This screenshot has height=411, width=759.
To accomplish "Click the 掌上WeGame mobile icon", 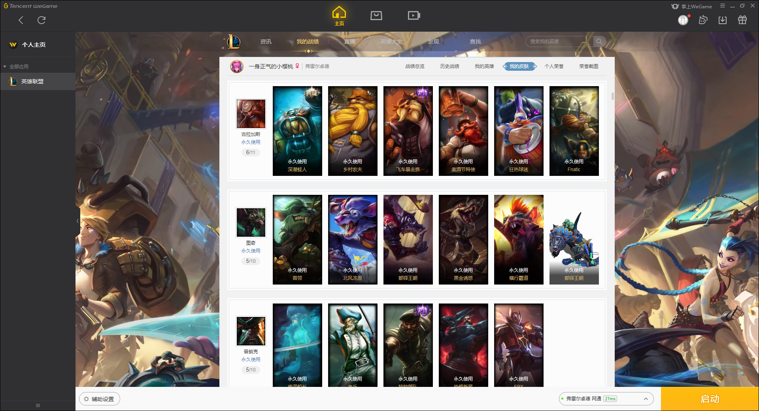I will click(675, 6).
